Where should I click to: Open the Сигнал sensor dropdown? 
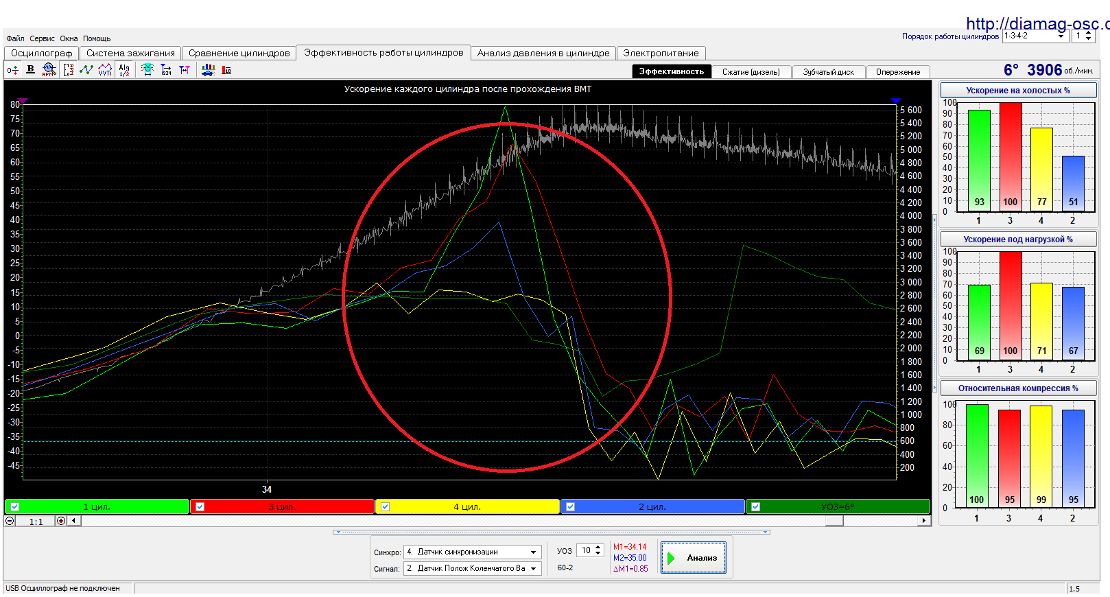click(x=473, y=568)
